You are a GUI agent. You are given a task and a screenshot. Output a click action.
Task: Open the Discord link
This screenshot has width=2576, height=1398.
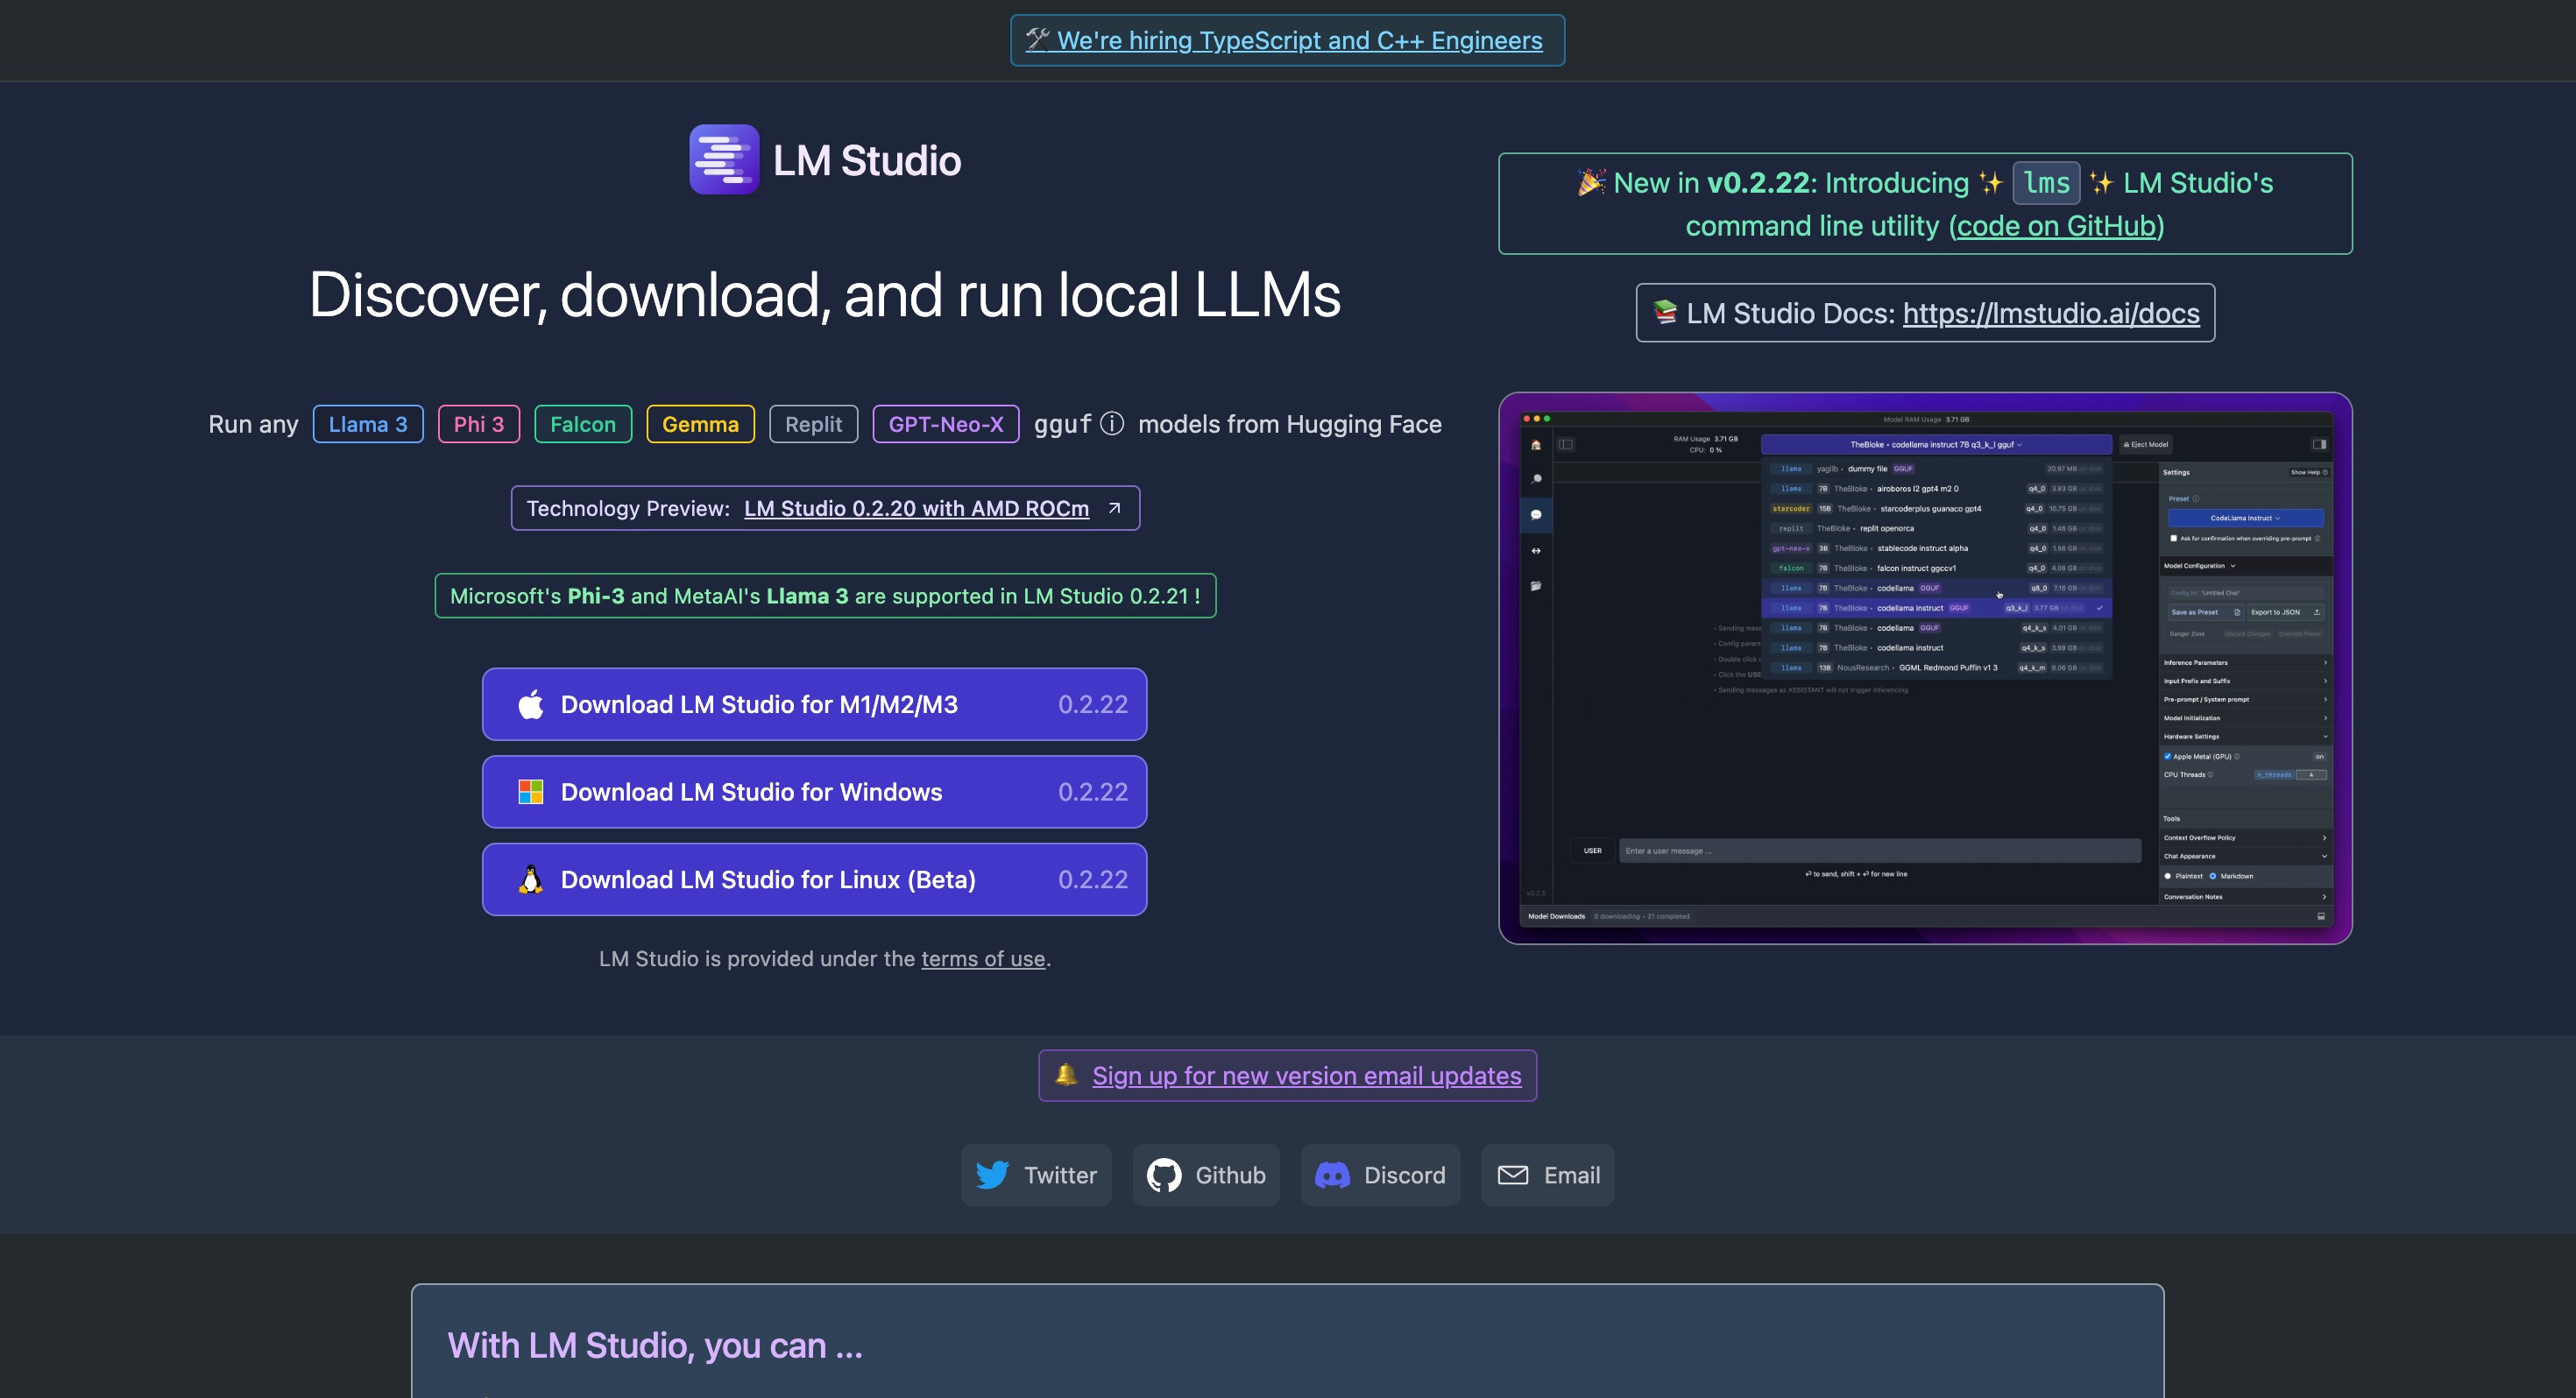tap(1380, 1175)
